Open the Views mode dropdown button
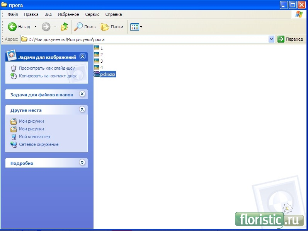Screen dimensions: 308x231 point(136,27)
